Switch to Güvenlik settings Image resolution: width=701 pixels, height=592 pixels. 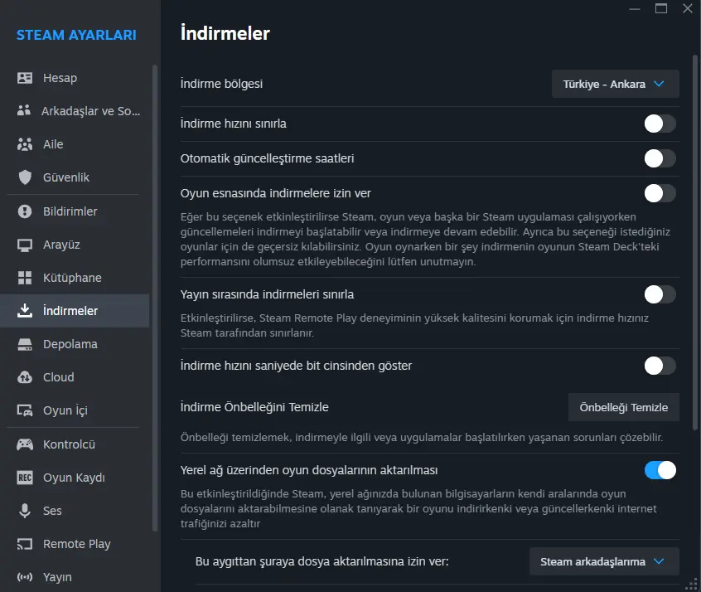75,177
